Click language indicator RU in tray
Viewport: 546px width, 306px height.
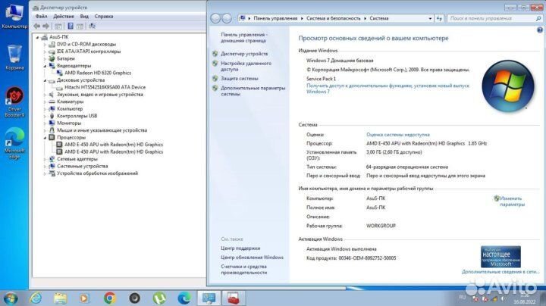click(x=462, y=297)
